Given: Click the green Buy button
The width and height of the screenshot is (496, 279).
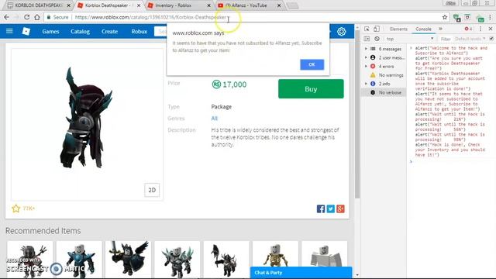Looking at the screenshot, I should (x=311, y=89).
